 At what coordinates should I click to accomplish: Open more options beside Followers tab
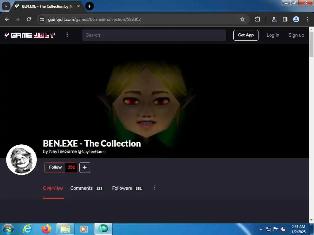pyautogui.click(x=155, y=188)
